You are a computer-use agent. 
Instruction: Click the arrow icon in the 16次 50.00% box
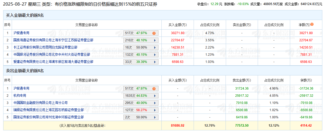(154, 48)
